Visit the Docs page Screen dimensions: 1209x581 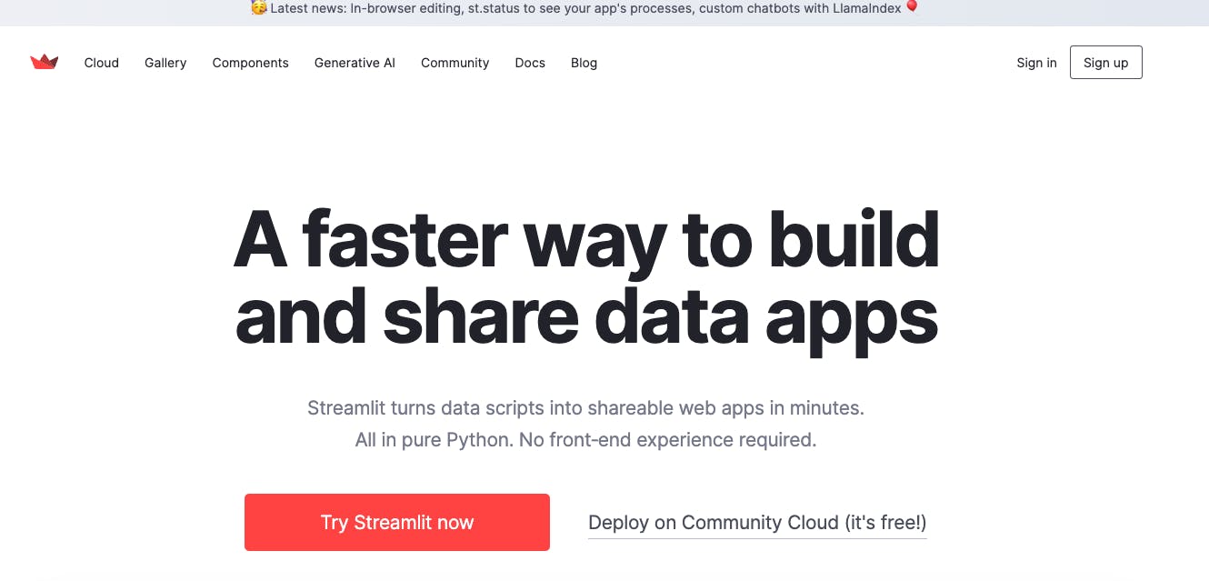coord(530,63)
